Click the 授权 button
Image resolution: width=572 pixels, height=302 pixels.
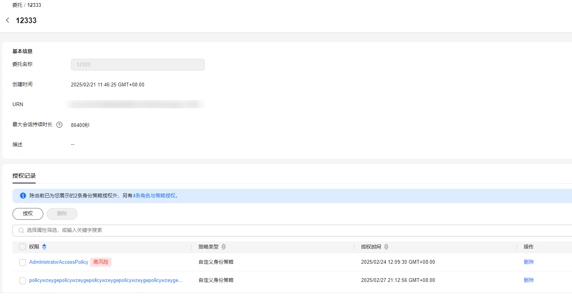(x=28, y=214)
